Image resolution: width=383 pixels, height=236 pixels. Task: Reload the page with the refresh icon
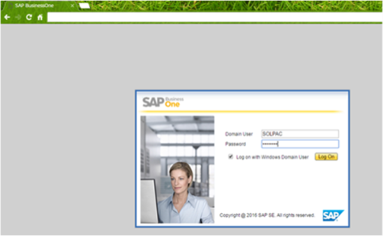[29, 17]
